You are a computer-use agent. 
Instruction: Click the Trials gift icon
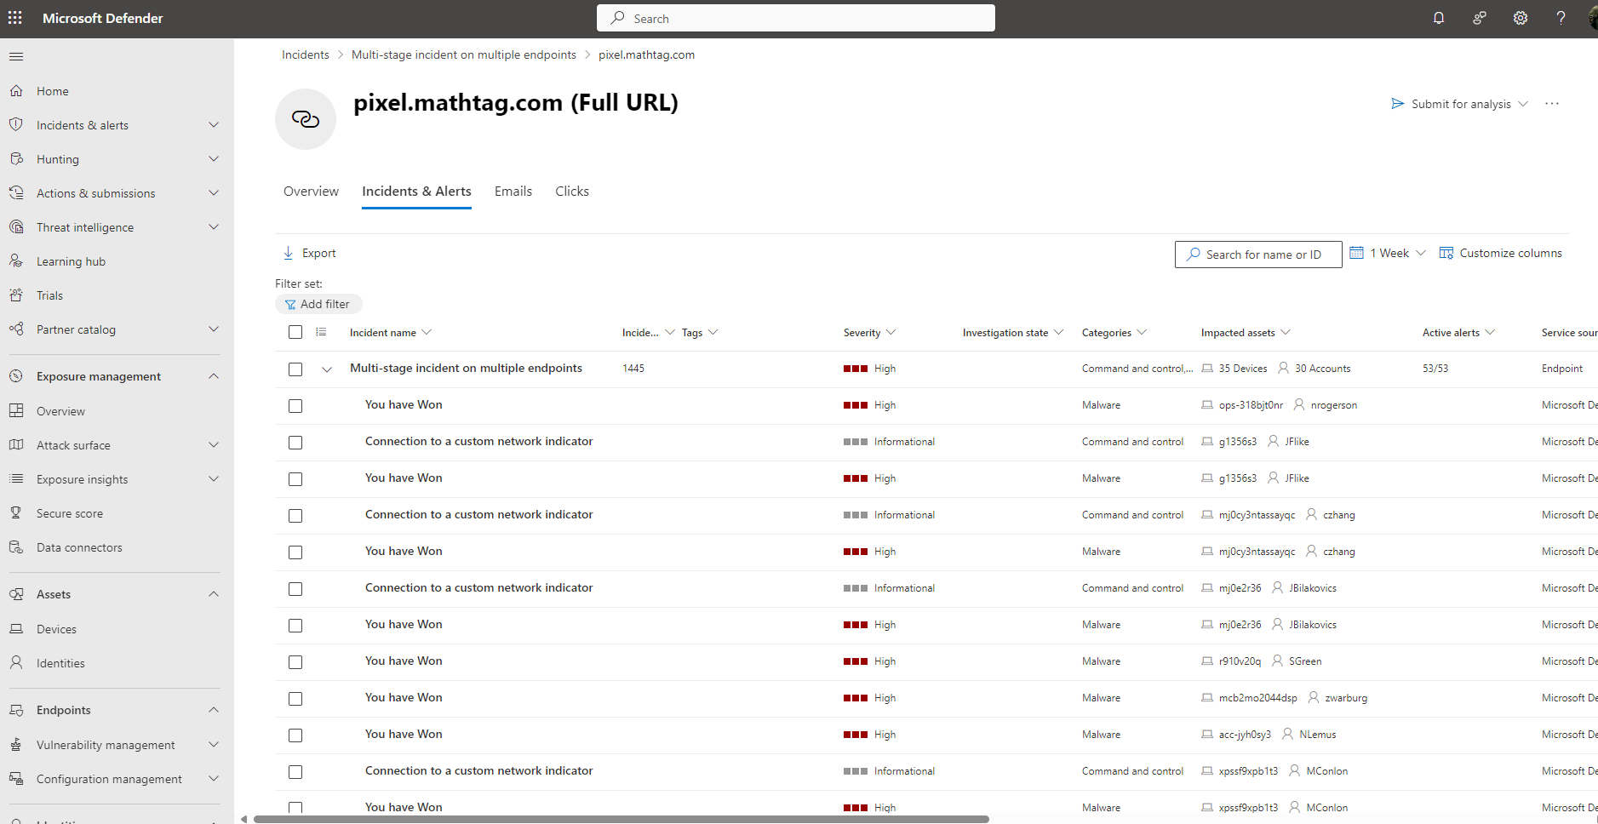[x=16, y=295]
